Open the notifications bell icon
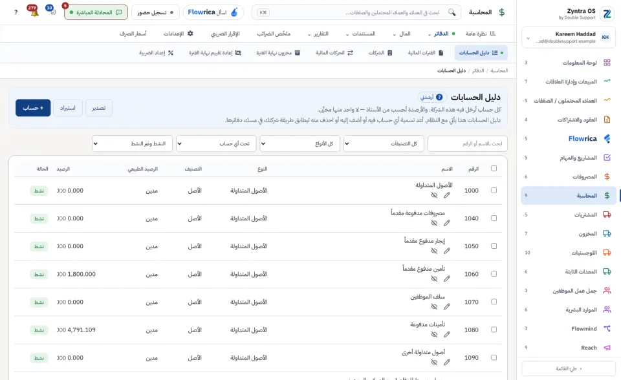Viewport: 621px width, 380px height. point(34,12)
